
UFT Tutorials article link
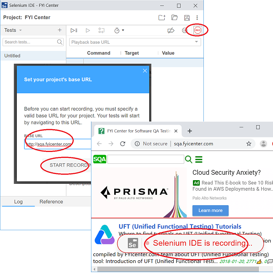coord(180,227)
